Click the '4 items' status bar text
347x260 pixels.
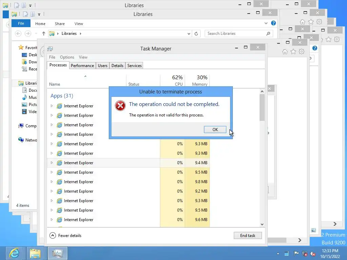[x=23, y=205]
